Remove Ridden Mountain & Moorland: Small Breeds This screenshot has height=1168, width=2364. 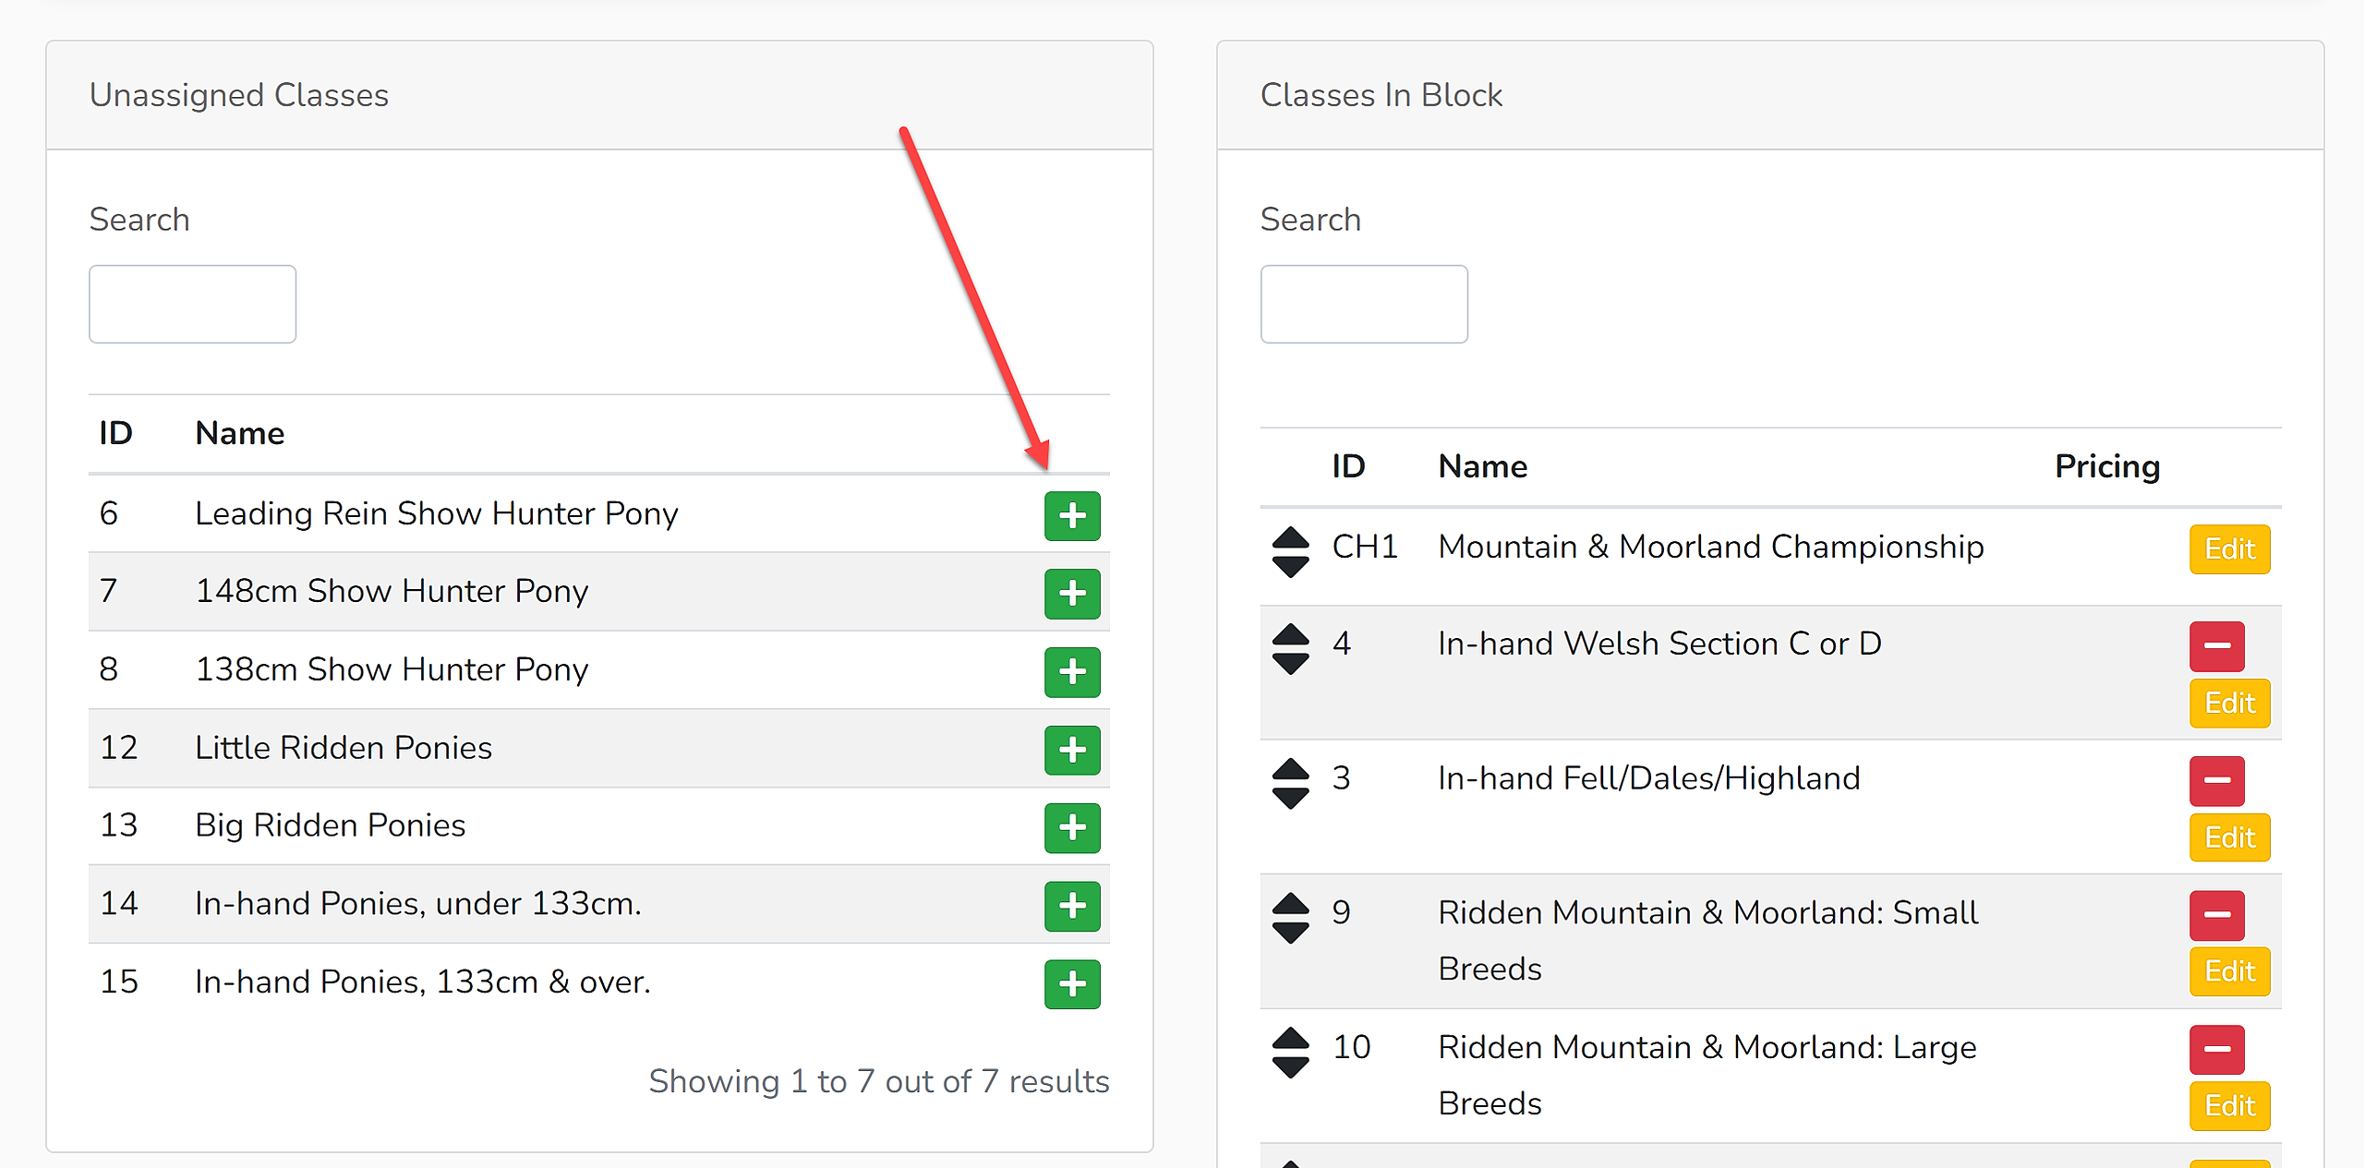point(2217,915)
